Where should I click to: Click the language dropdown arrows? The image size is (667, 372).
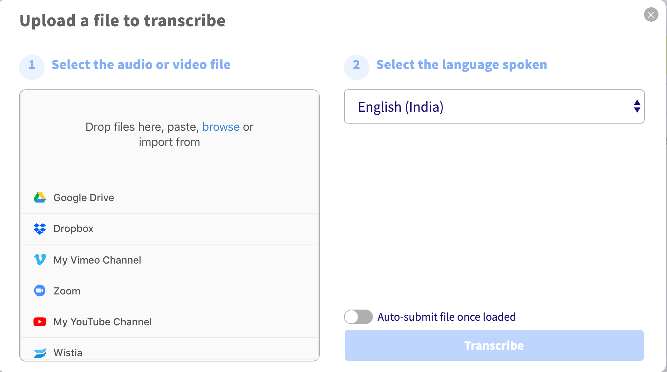pos(637,106)
